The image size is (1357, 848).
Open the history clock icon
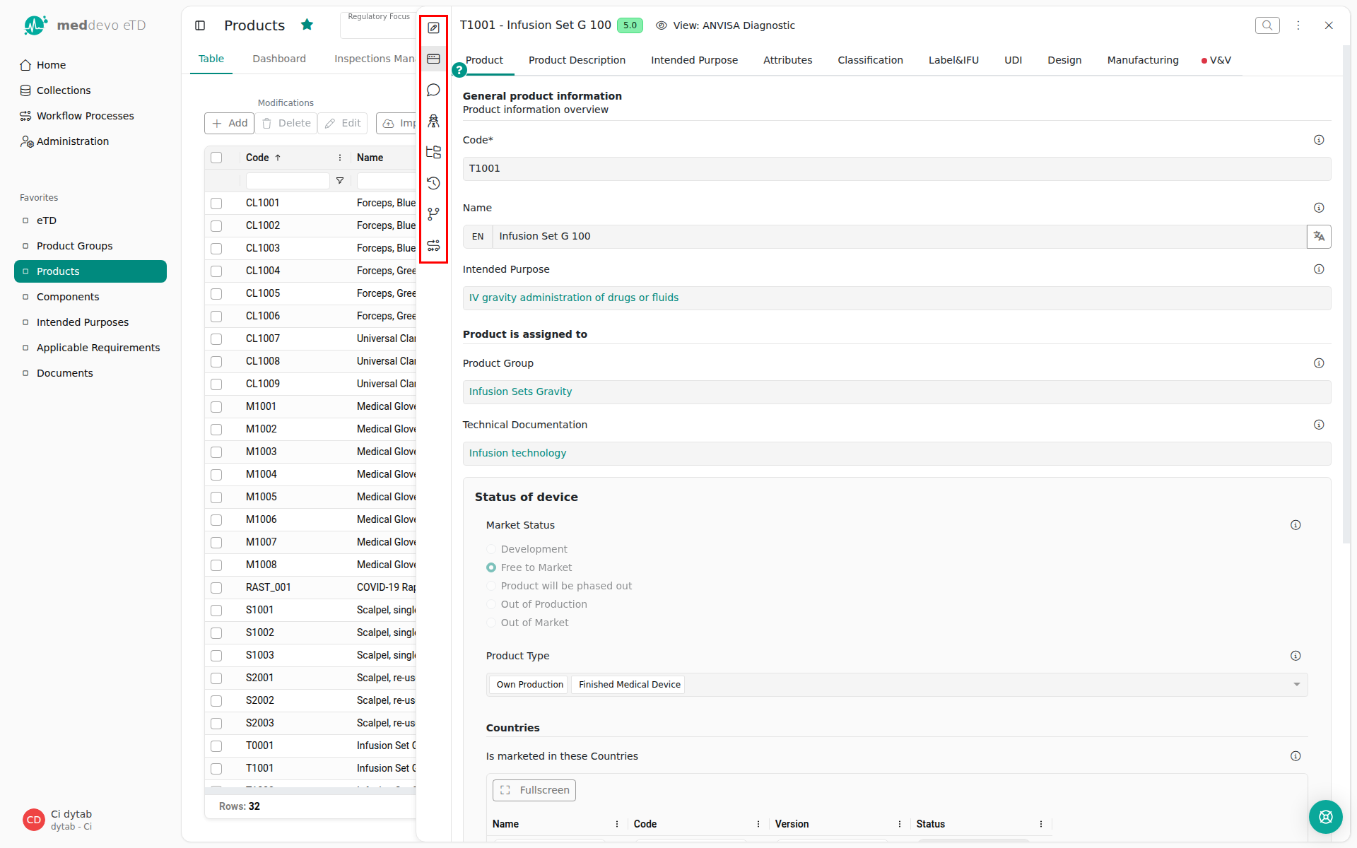pos(433,183)
